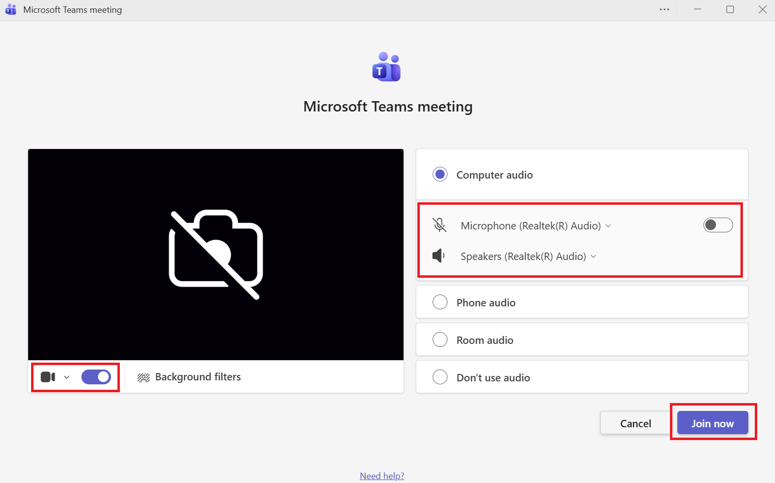Select the Computer audio radio button
Viewport: 775px width, 483px height.
[x=440, y=175]
